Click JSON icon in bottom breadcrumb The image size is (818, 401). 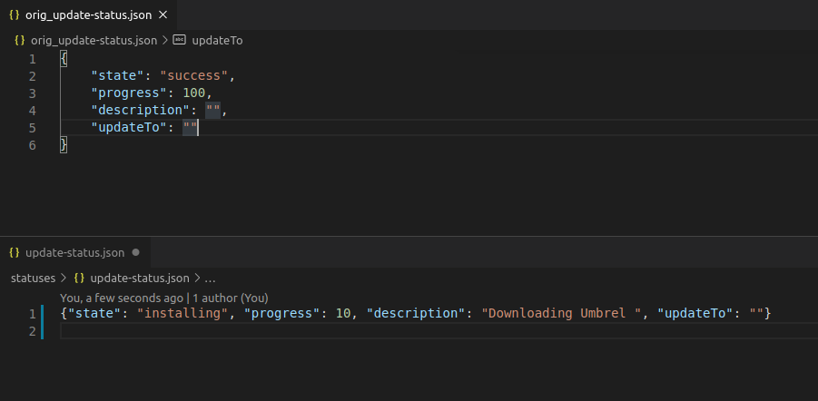click(x=79, y=278)
